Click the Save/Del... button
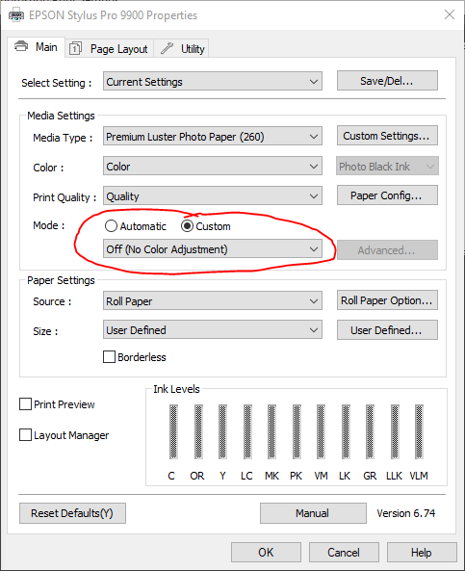Image resolution: width=465 pixels, height=571 pixels. click(x=387, y=81)
